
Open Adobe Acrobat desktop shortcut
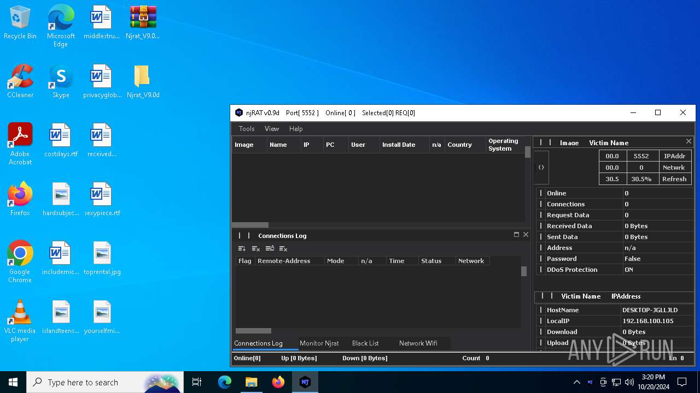coord(20,144)
